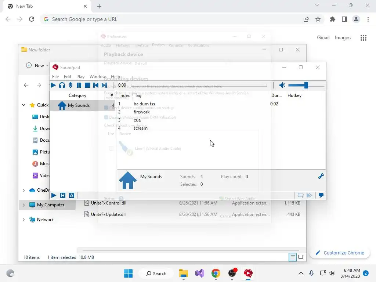This screenshot has width=376, height=282.
Task: Pause playback in Soundpad
Action: coord(79,85)
